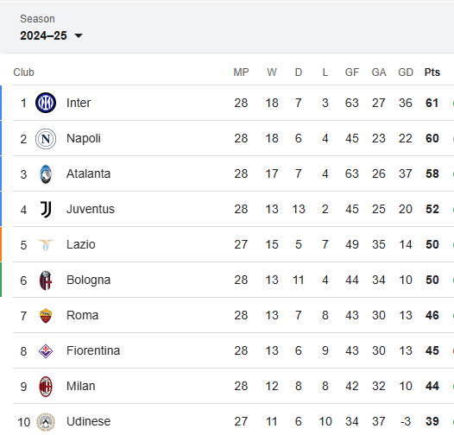Open the Juventus team link

pos(91,209)
